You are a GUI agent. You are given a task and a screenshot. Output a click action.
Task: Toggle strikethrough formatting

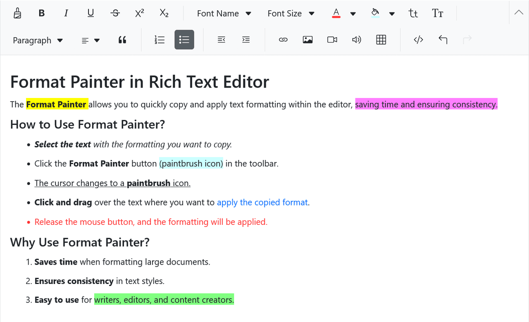(115, 13)
